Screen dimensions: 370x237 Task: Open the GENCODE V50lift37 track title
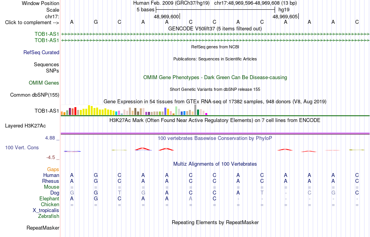click(x=215, y=28)
